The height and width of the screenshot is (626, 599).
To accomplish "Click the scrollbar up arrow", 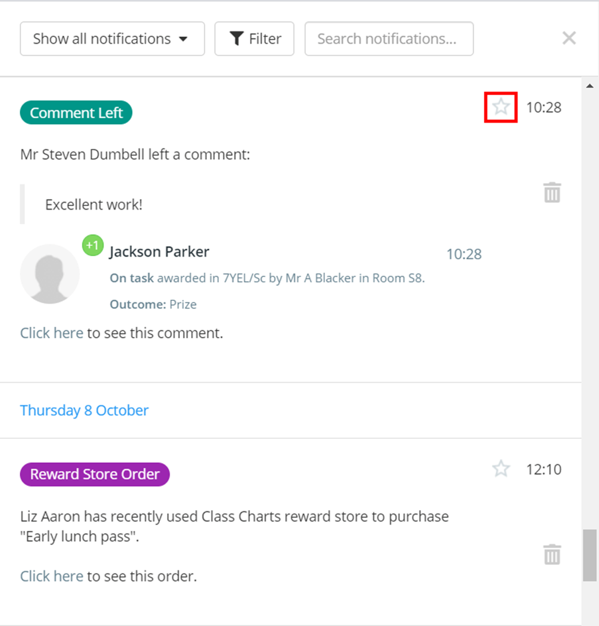I will (590, 85).
